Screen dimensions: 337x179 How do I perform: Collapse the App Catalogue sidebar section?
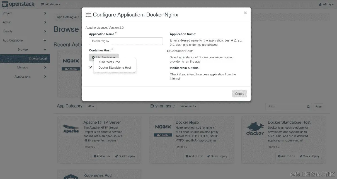[25, 40]
